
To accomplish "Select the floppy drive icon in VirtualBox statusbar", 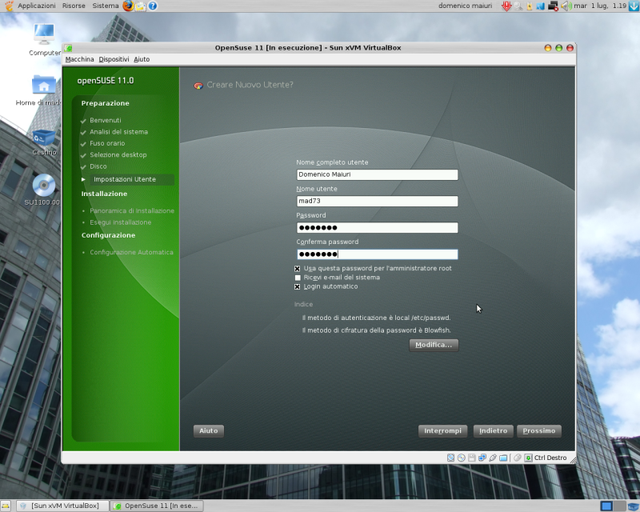I will point(471,457).
